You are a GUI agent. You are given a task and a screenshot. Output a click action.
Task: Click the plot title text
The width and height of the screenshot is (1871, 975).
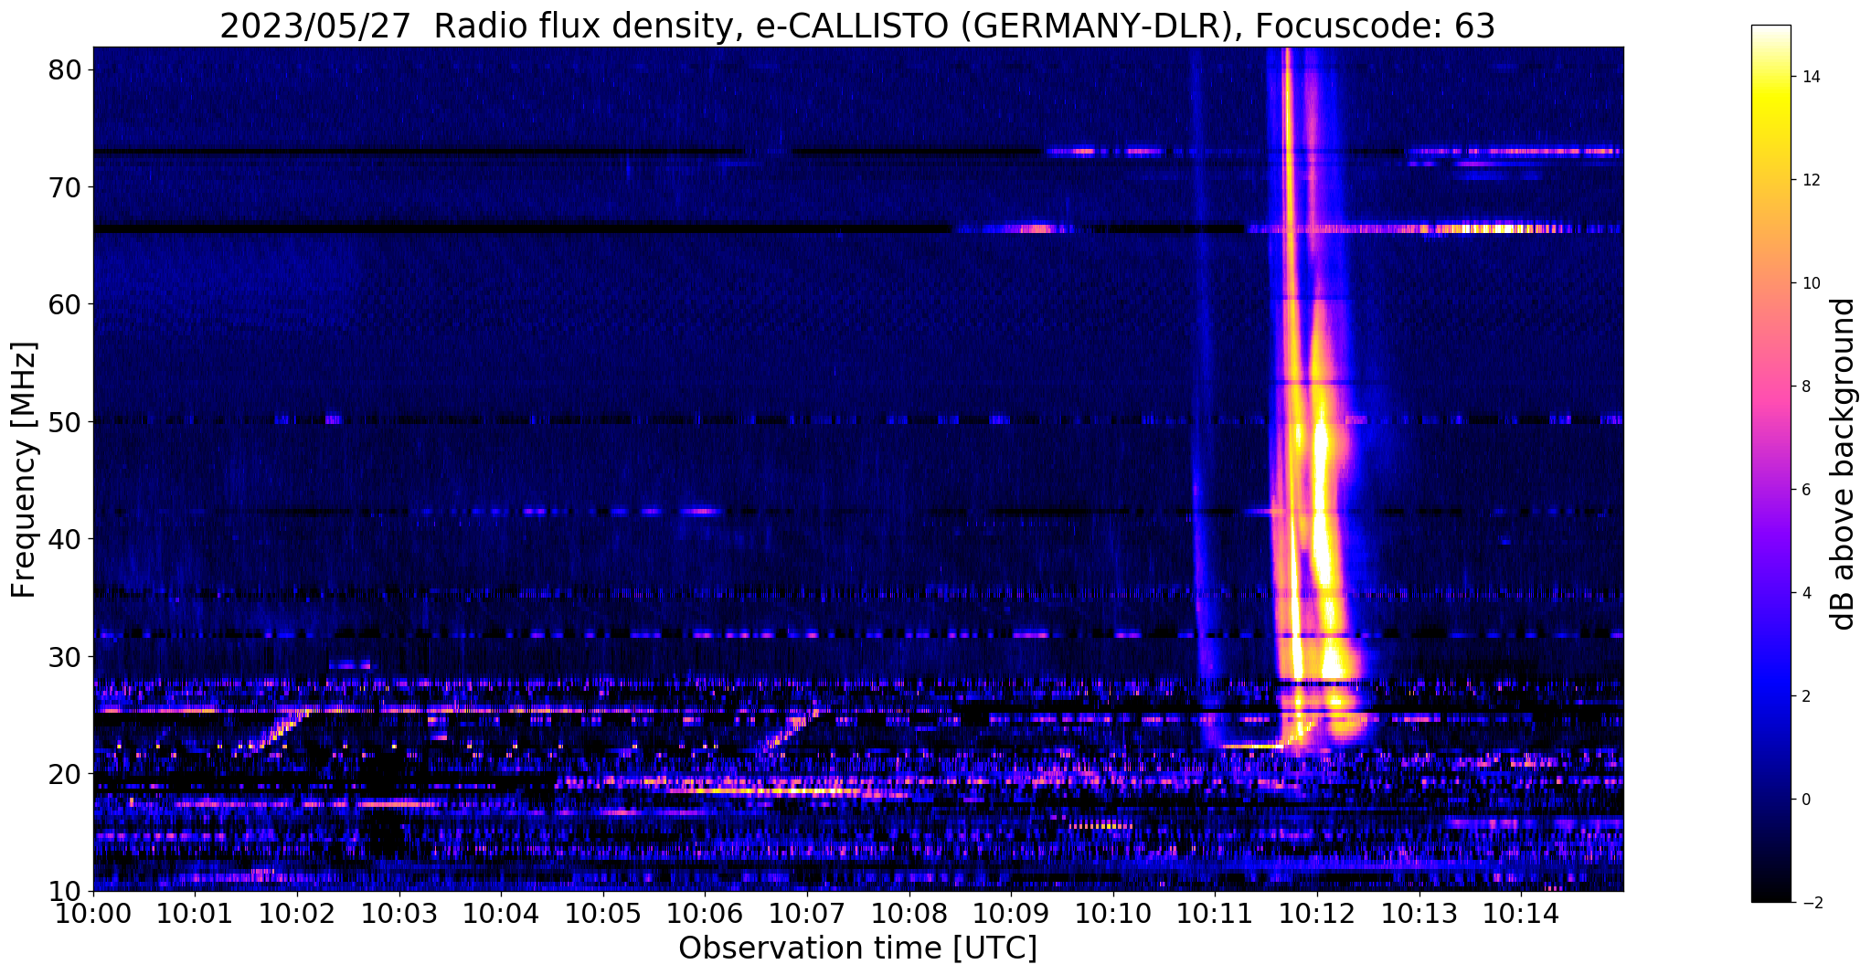857,26
